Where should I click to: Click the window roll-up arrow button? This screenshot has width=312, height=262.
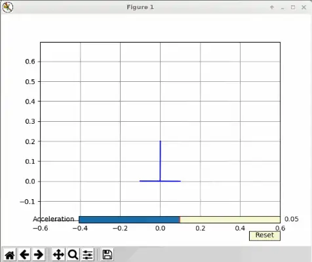(272, 7)
